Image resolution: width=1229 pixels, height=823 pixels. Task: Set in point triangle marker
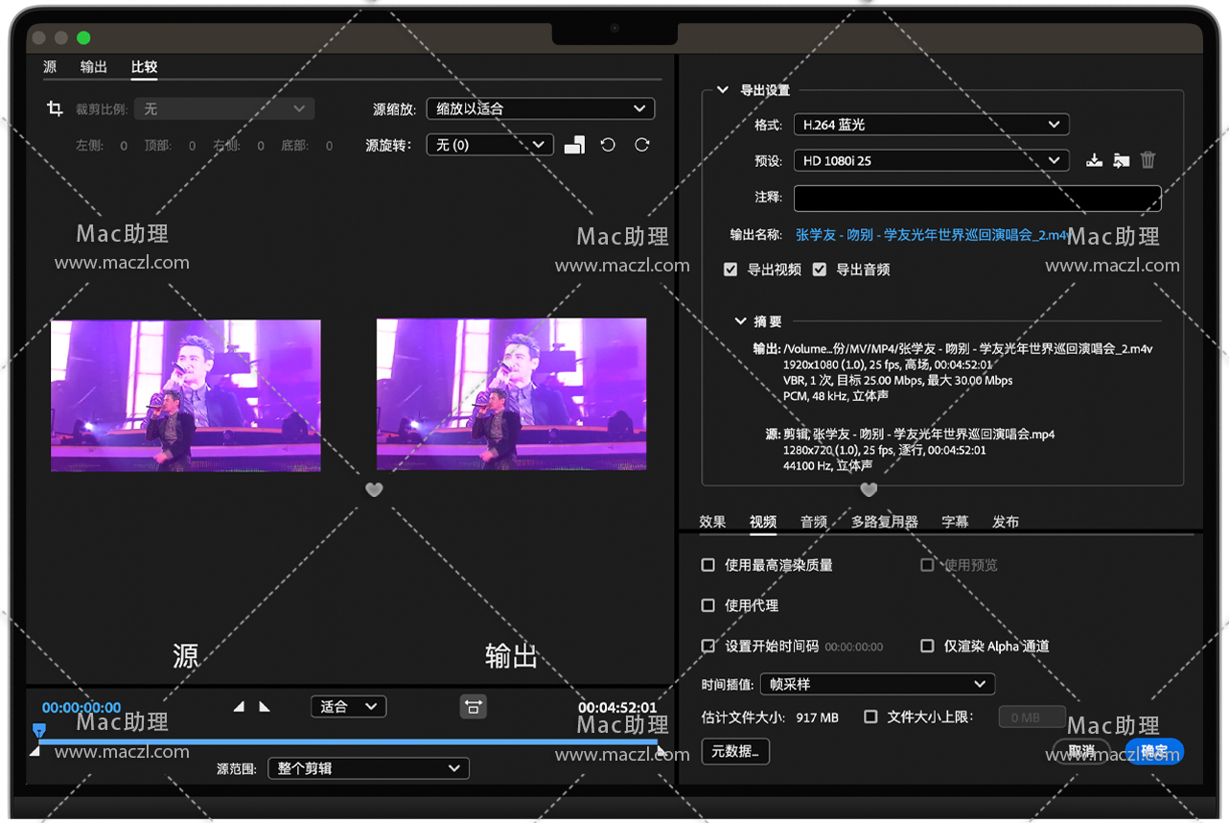[240, 707]
